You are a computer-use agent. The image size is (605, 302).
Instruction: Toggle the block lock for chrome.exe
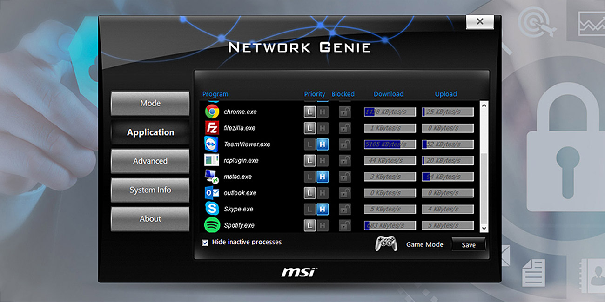345,112
